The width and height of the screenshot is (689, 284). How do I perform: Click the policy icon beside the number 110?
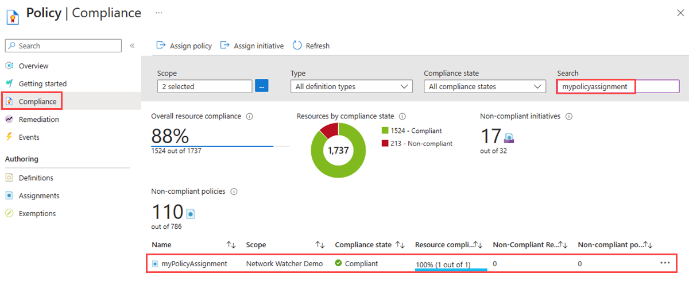point(191,214)
